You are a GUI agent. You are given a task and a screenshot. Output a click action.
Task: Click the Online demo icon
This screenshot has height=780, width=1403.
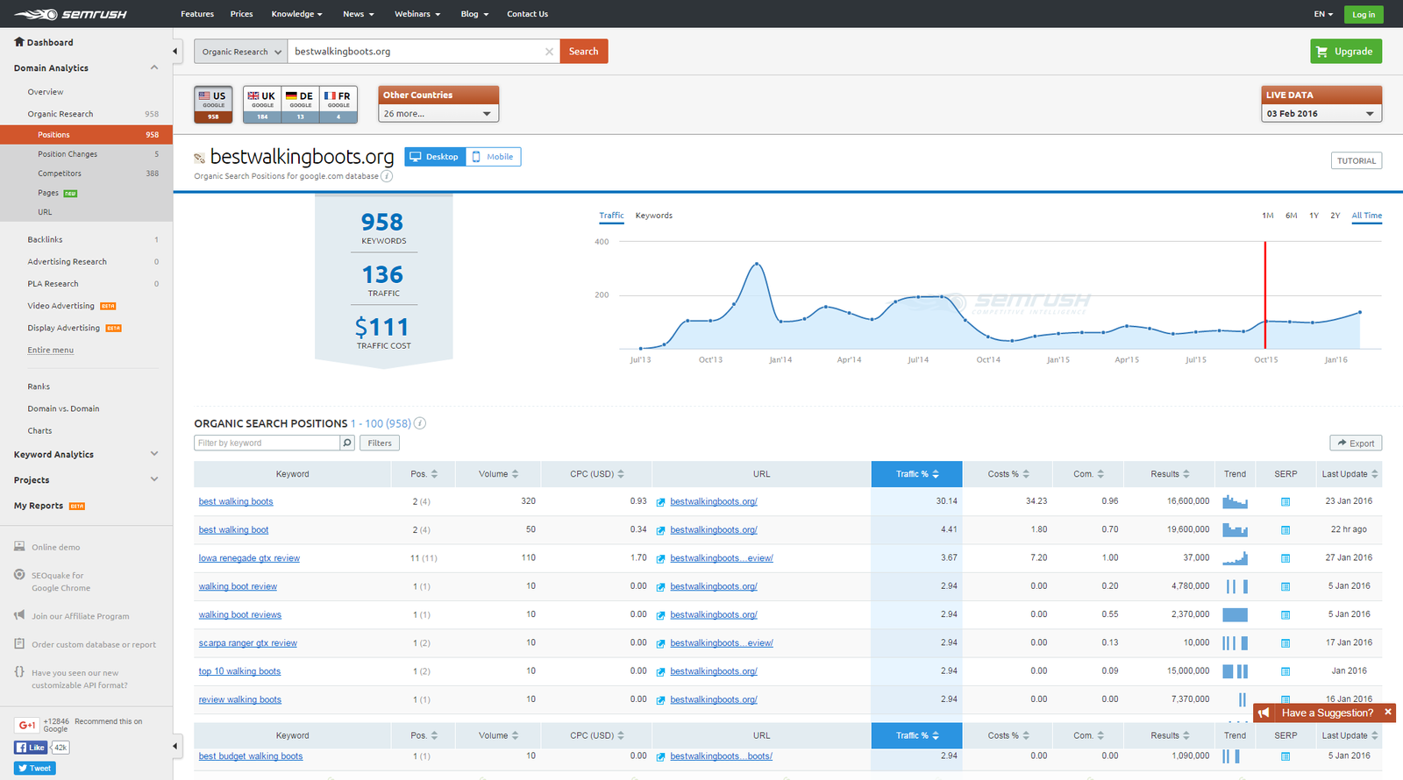[x=19, y=546]
